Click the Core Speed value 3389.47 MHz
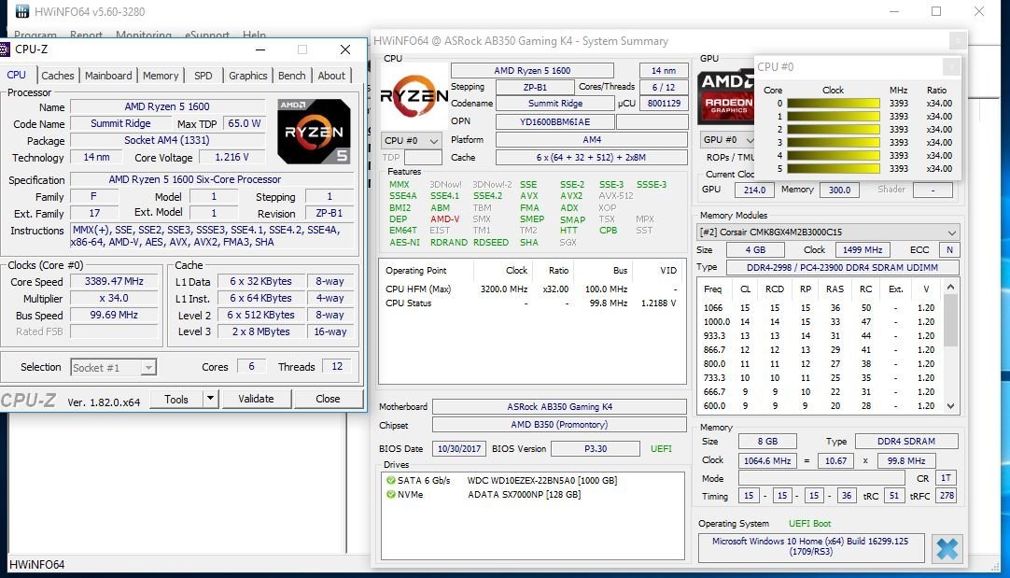The width and height of the screenshot is (1010, 578). pos(114,282)
